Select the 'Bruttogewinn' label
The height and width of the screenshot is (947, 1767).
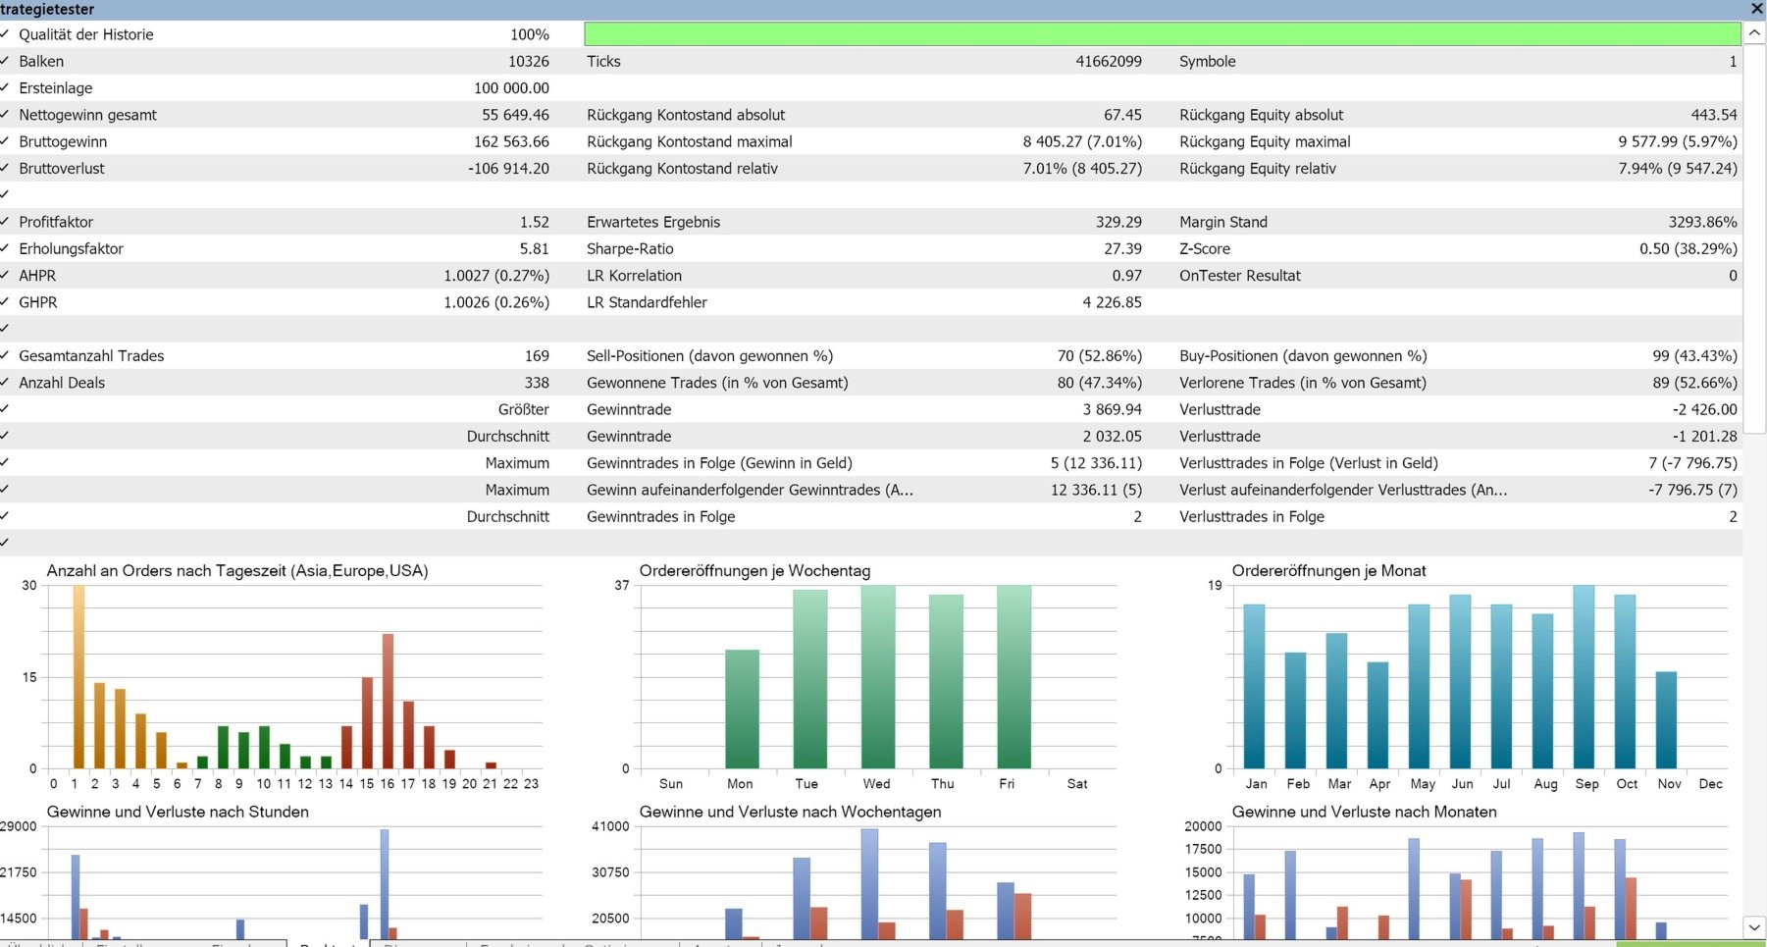click(x=63, y=141)
